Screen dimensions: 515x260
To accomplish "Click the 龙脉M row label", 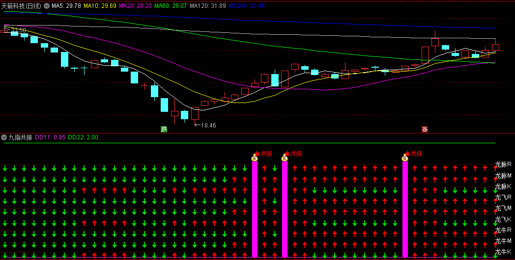I will point(503,176).
